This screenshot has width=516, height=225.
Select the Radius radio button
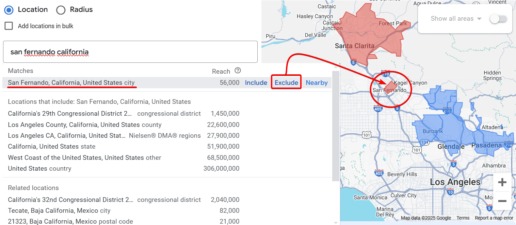[x=61, y=10]
